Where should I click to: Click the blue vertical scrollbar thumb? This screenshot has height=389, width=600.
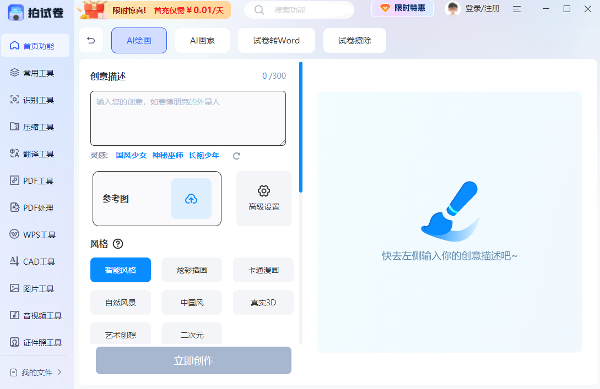point(301,127)
